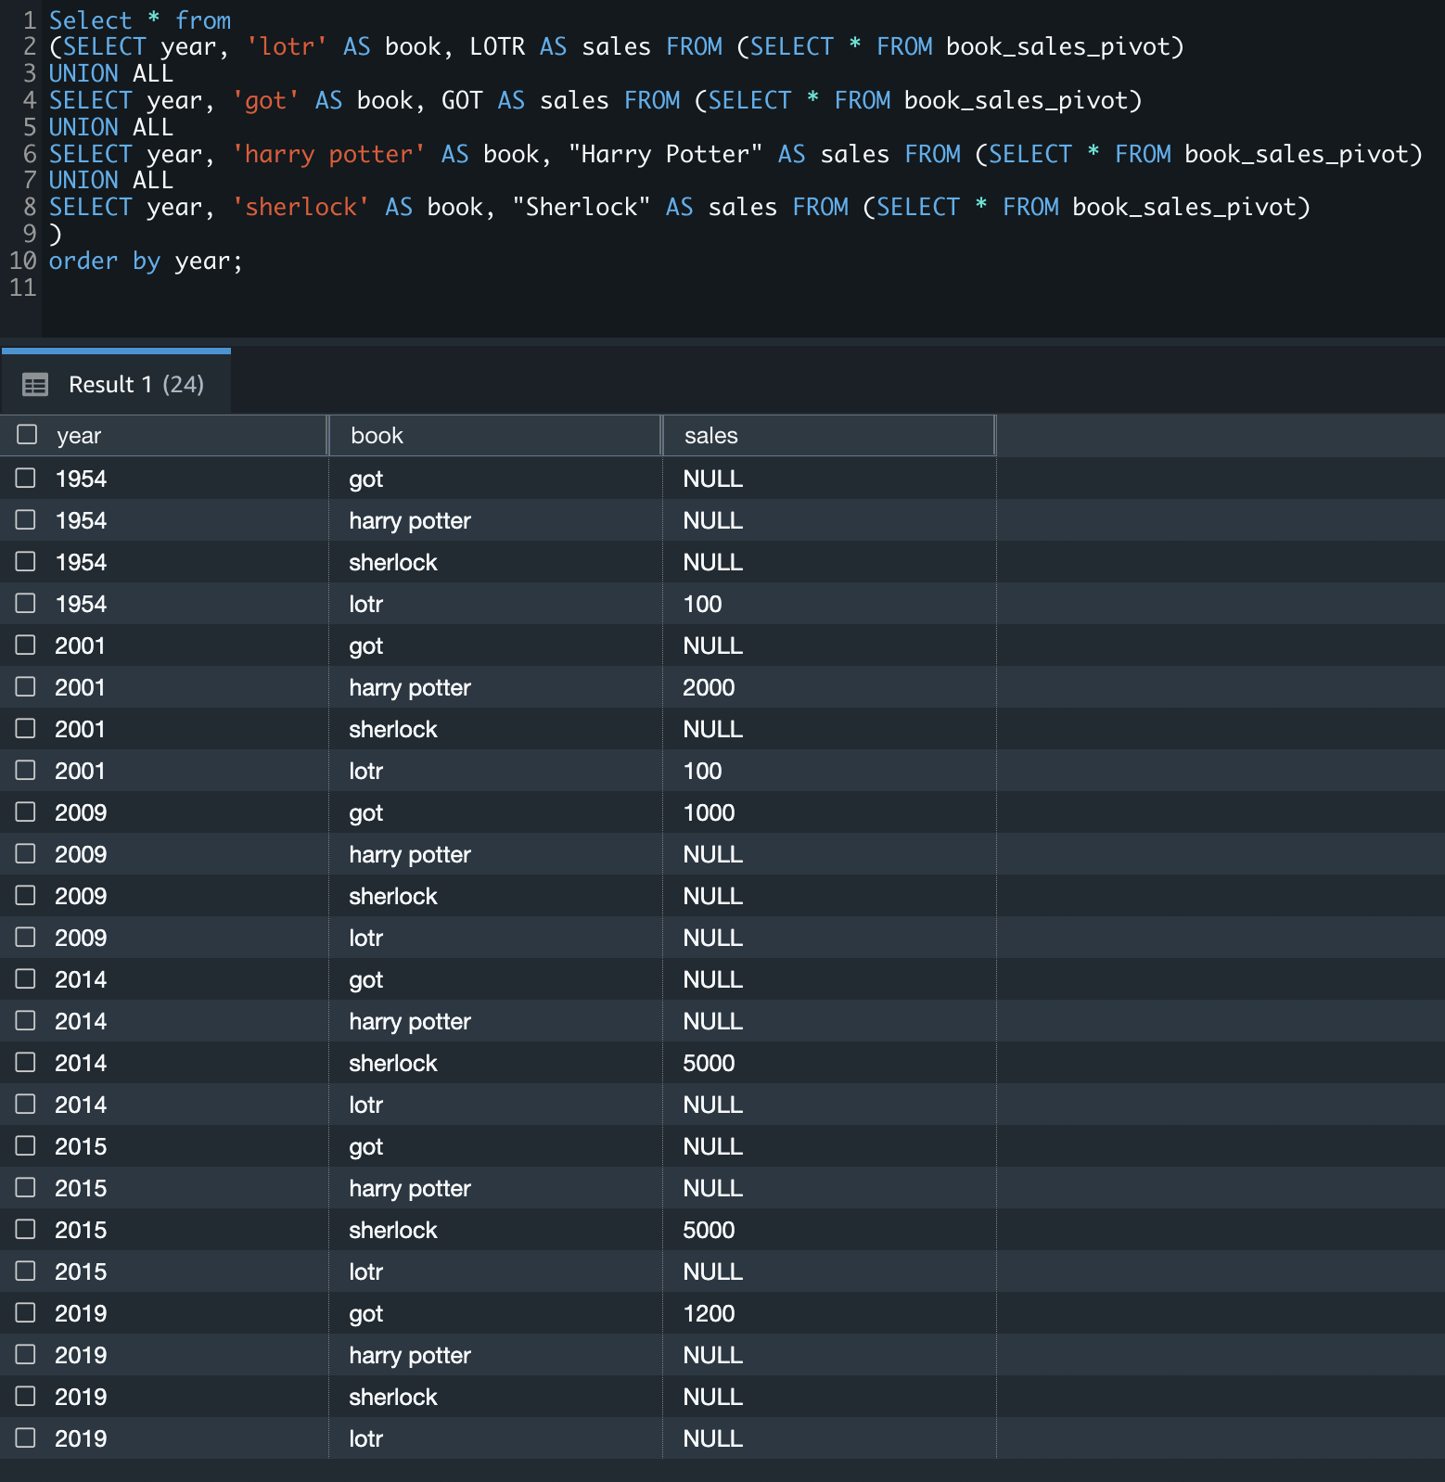The image size is (1445, 1482).
Task: Check the 2019 got row checkbox
Action: click(x=26, y=1313)
